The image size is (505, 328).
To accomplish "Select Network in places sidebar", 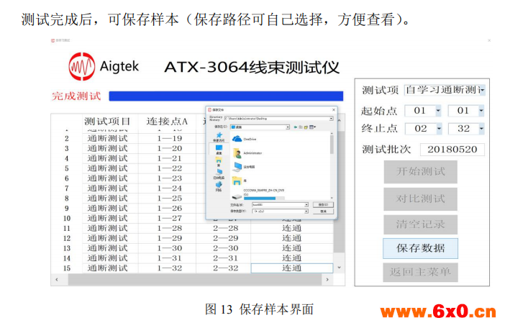I will click(219, 186).
